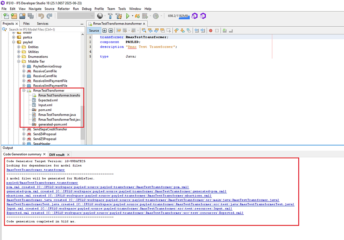Click the Redo arrow icon
The height and width of the screenshot is (240, 344).
[x=49, y=16]
